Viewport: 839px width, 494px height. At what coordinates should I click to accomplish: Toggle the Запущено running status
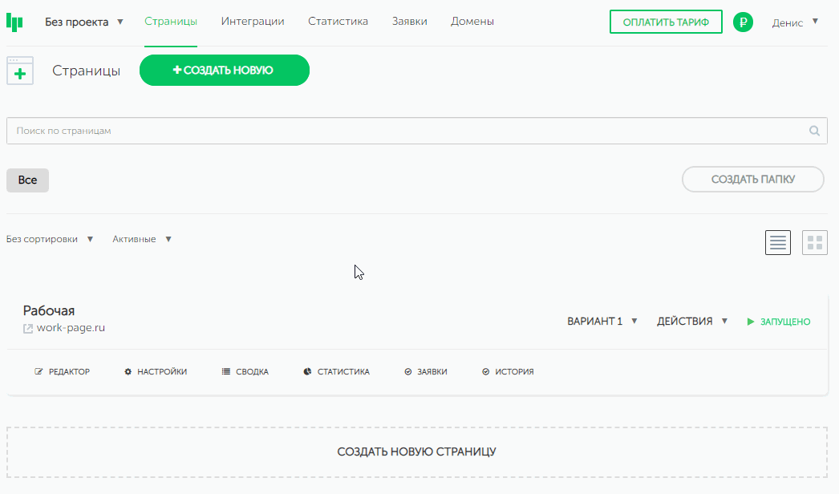tap(778, 322)
